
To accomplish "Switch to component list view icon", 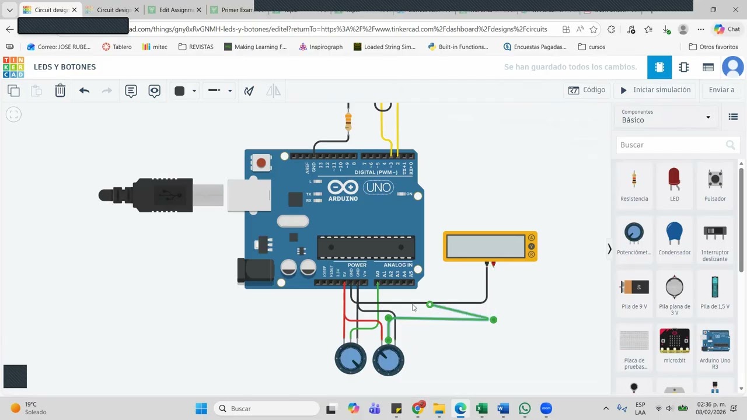I will click(x=708, y=67).
